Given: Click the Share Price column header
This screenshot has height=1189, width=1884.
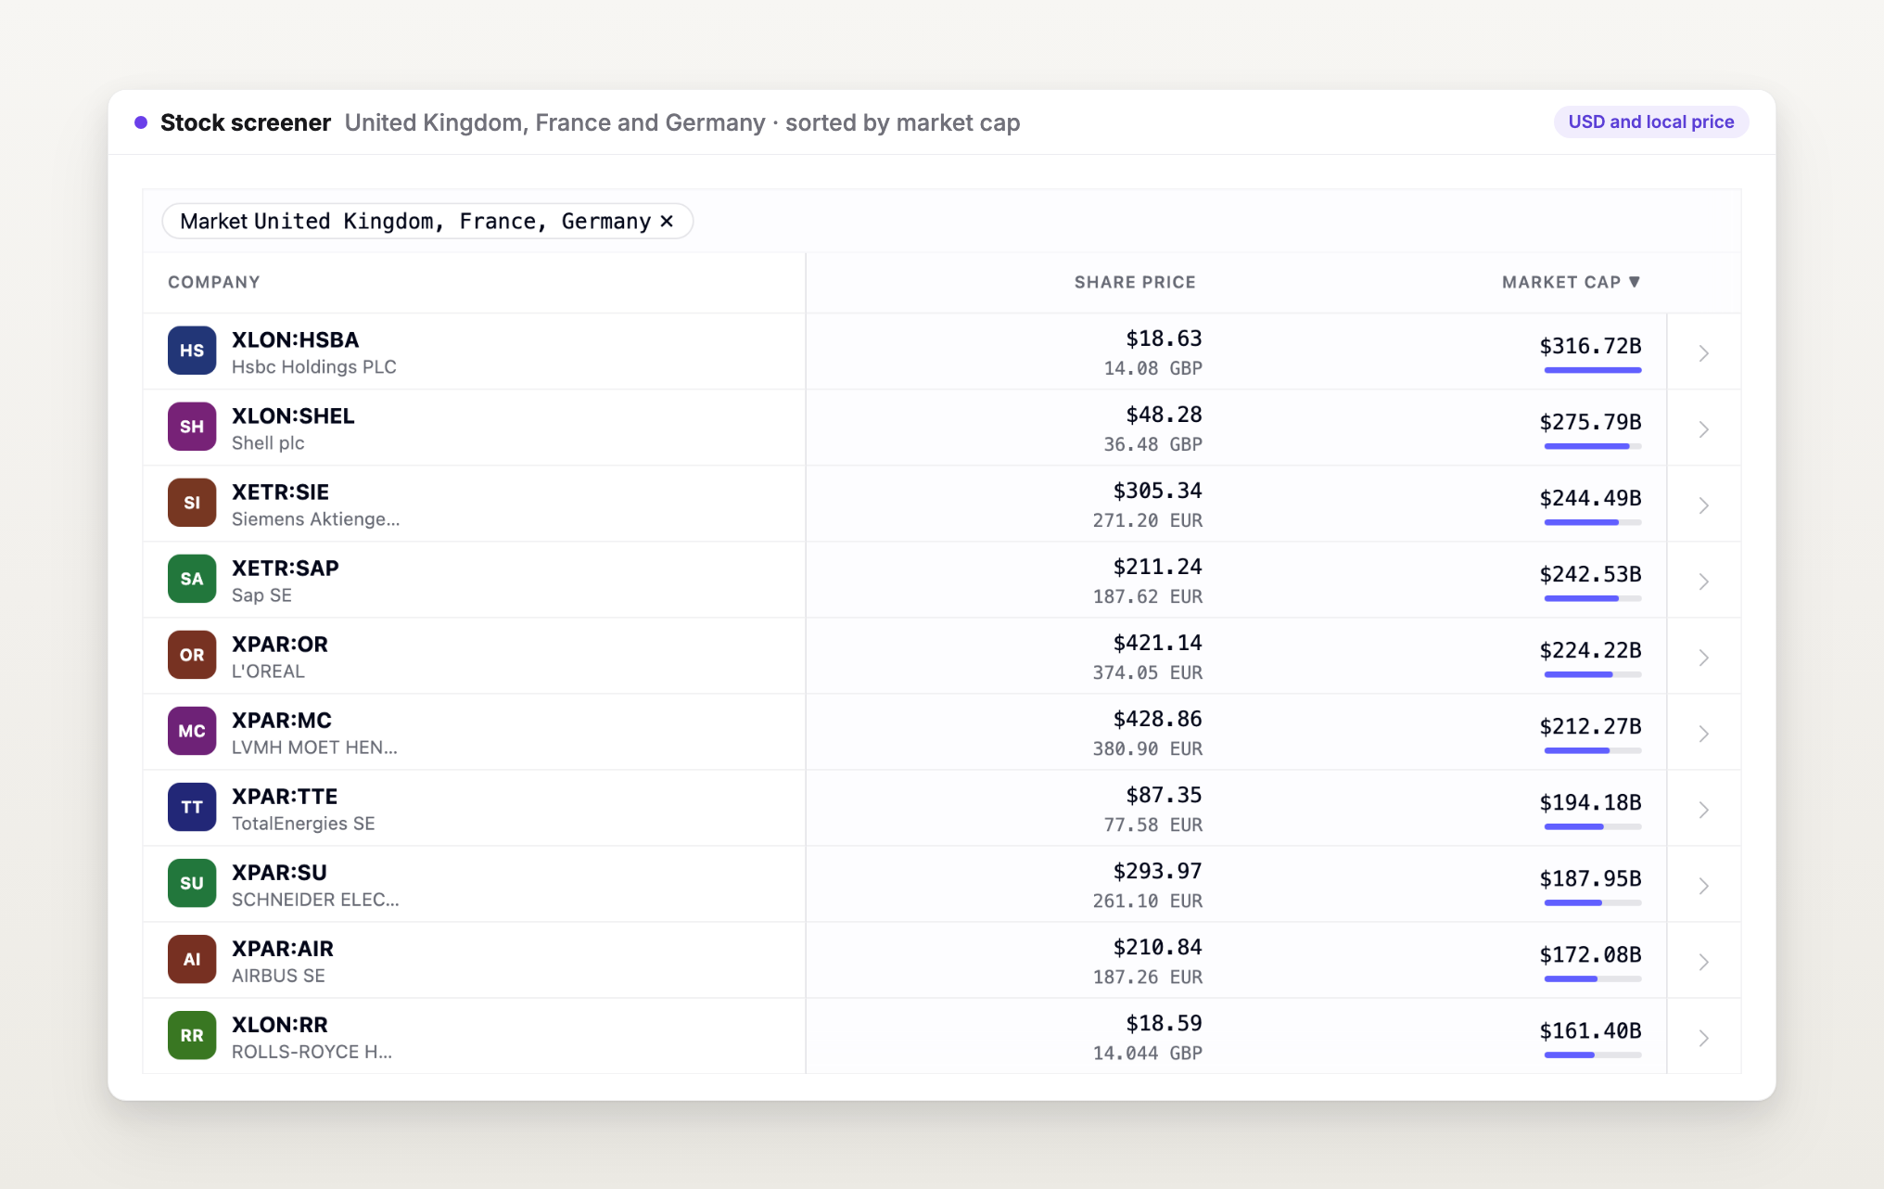Looking at the screenshot, I should pos(1135,282).
